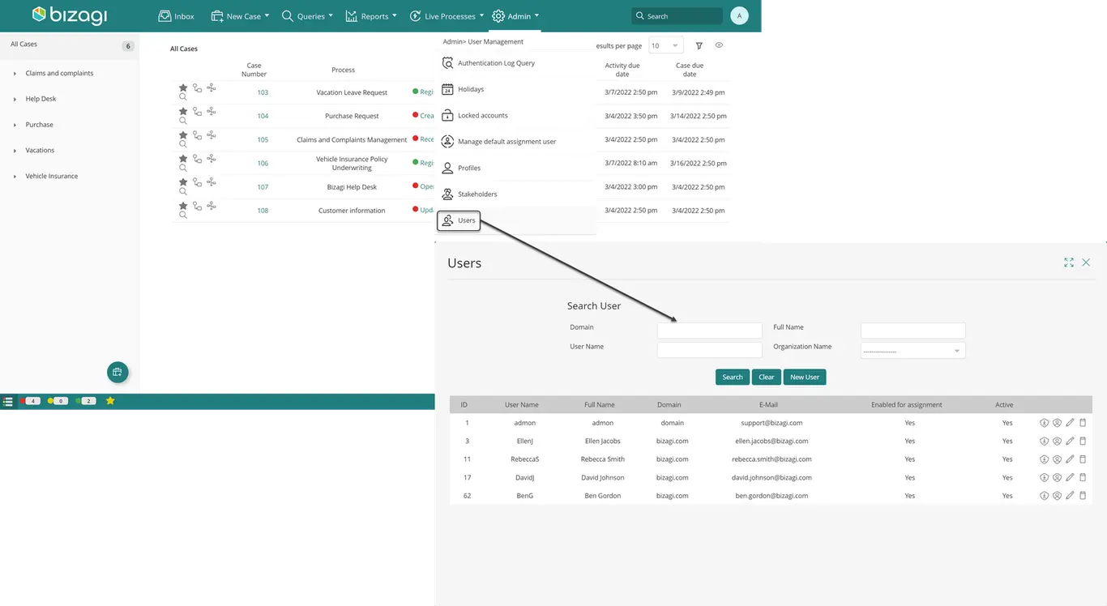Open the filter funnel icon above cases
Image resolution: width=1107 pixels, height=606 pixels.
tap(699, 46)
